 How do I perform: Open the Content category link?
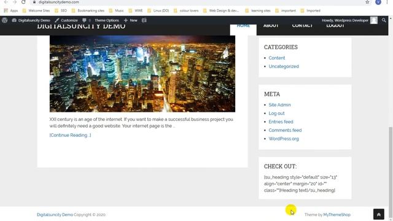(277, 58)
